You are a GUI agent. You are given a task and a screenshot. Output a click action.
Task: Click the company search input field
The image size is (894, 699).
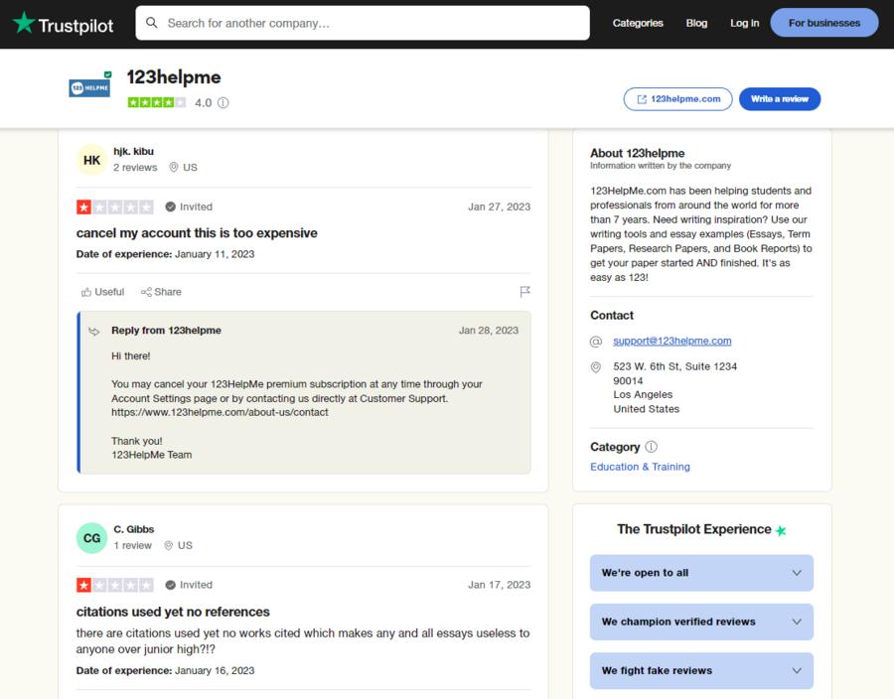363,22
